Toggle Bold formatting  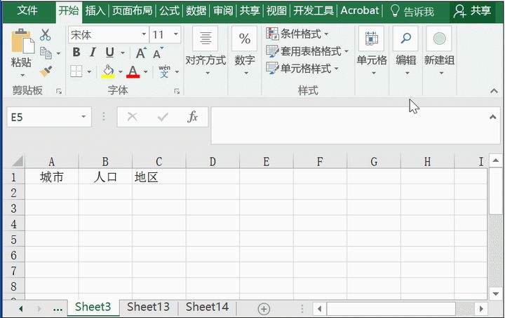pyautogui.click(x=76, y=53)
